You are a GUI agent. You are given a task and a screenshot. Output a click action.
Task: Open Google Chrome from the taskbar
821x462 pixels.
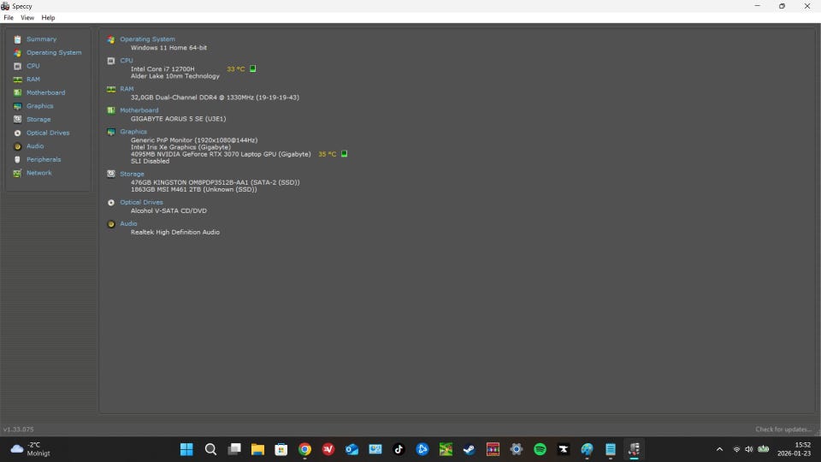(304, 449)
